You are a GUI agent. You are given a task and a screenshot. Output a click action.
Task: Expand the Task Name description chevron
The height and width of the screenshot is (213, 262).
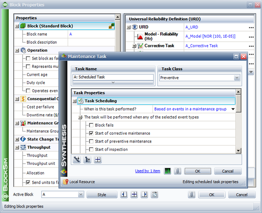tap(113, 83)
